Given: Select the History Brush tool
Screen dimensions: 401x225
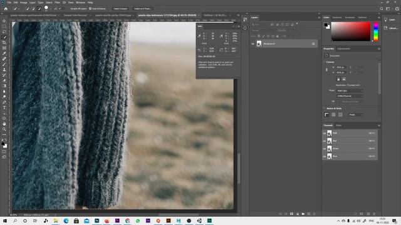Looking at the screenshot, I should tap(4, 75).
